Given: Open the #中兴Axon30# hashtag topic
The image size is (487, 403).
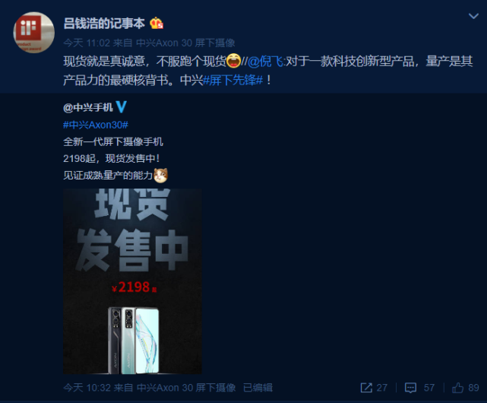Looking at the screenshot, I should pos(96,125).
